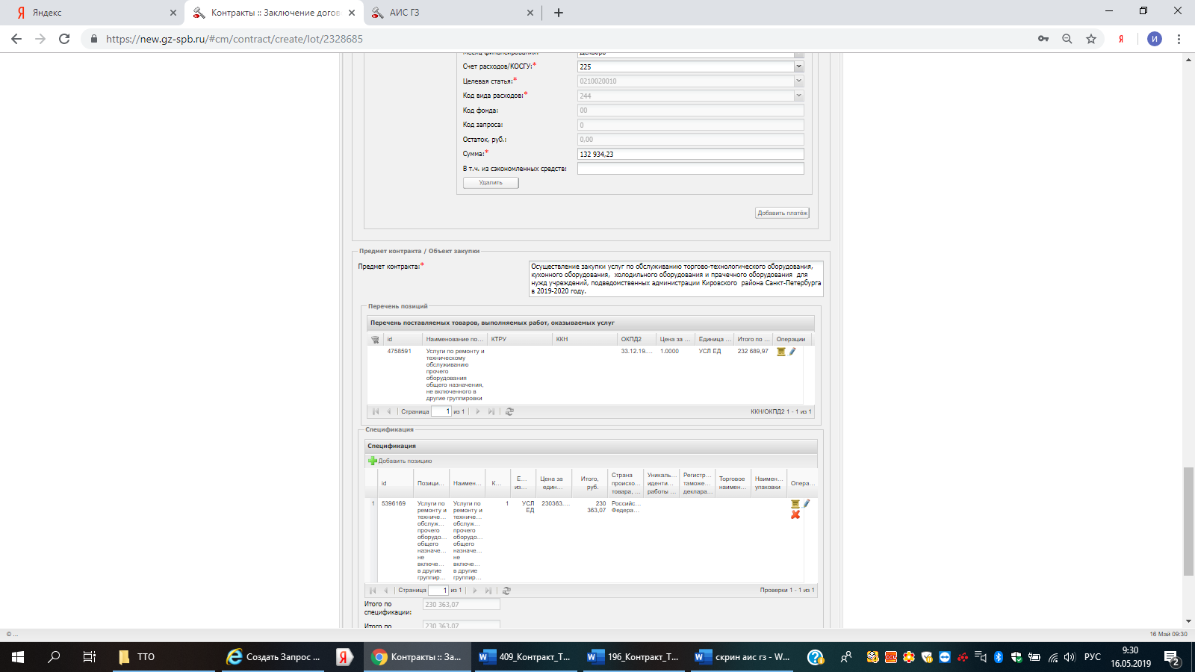Click into Предмет контракта text area

(x=676, y=279)
